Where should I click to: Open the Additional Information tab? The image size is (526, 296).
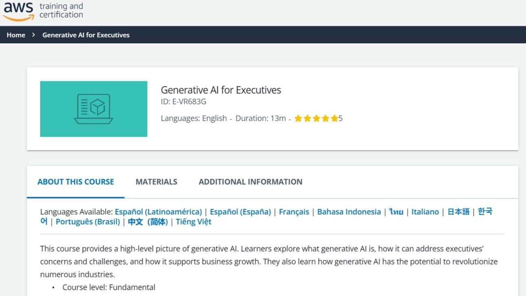250,182
